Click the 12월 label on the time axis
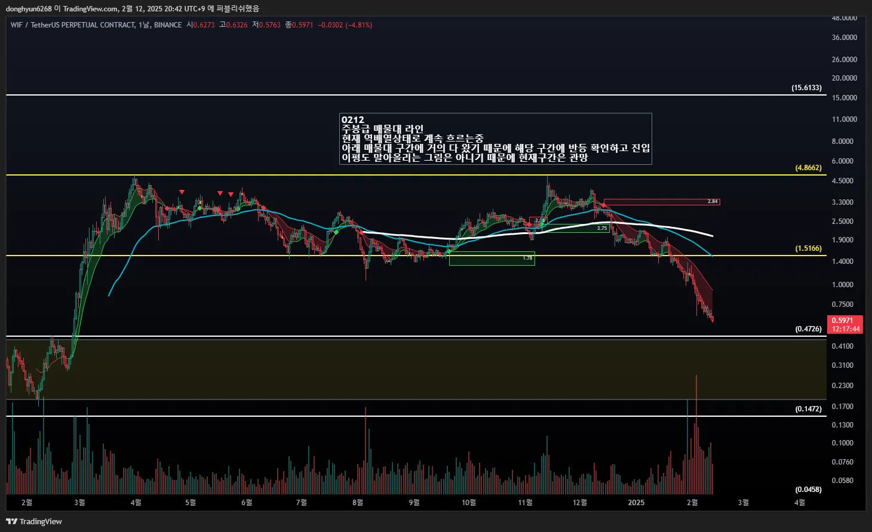The height and width of the screenshot is (532, 872). tap(580, 503)
